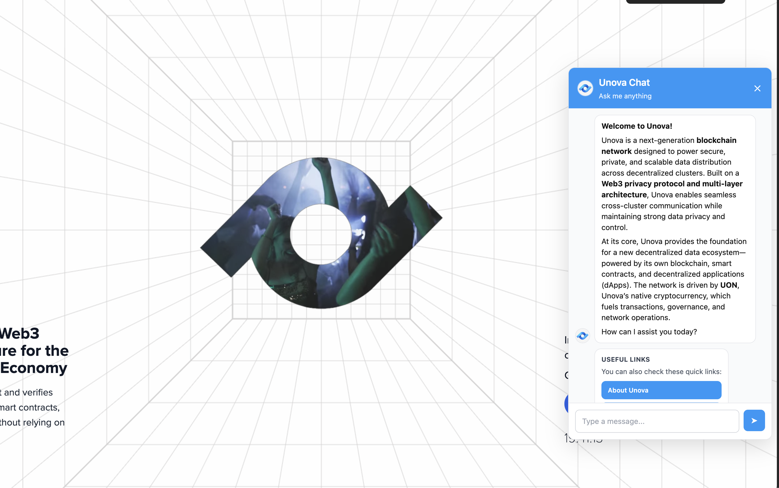Screen dimensions: 779x488
Task: Click 'How can I assist you today?' text
Action: (649, 332)
